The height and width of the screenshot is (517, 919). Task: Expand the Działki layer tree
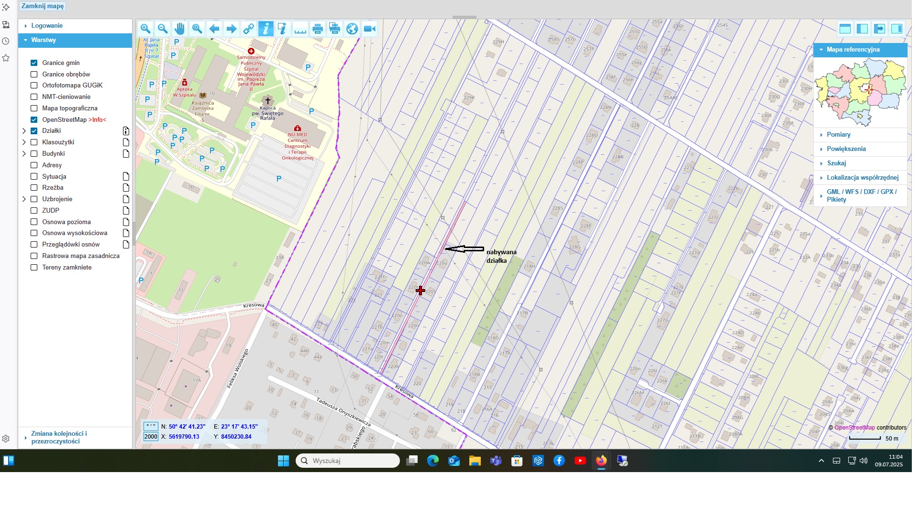24,131
